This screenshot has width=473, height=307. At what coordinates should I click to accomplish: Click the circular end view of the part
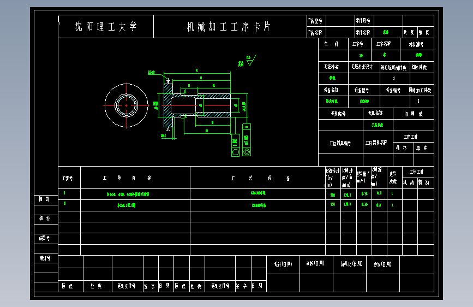click(x=127, y=106)
